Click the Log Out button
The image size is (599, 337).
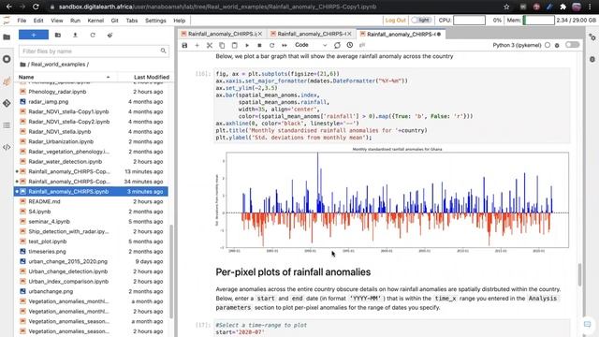click(x=395, y=21)
